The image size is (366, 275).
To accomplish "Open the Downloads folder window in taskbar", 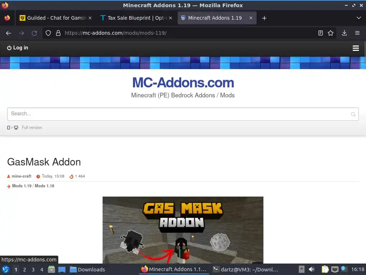I will pos(87,269).
